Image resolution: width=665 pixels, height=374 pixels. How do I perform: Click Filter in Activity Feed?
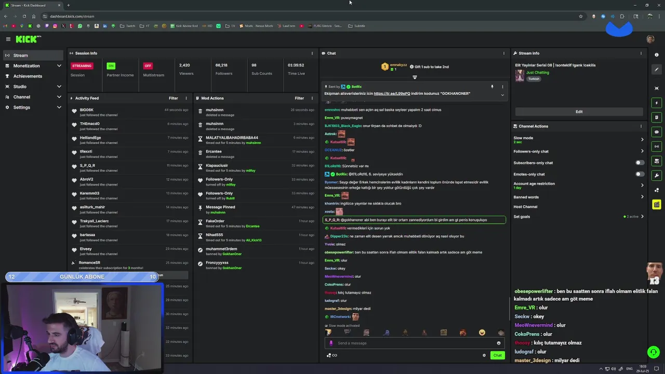(173, 98)
